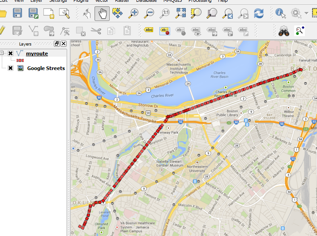Click the Zoom to Selection icon
The height and width of the screenshot is (236, 317).
[x=196, y=13]
